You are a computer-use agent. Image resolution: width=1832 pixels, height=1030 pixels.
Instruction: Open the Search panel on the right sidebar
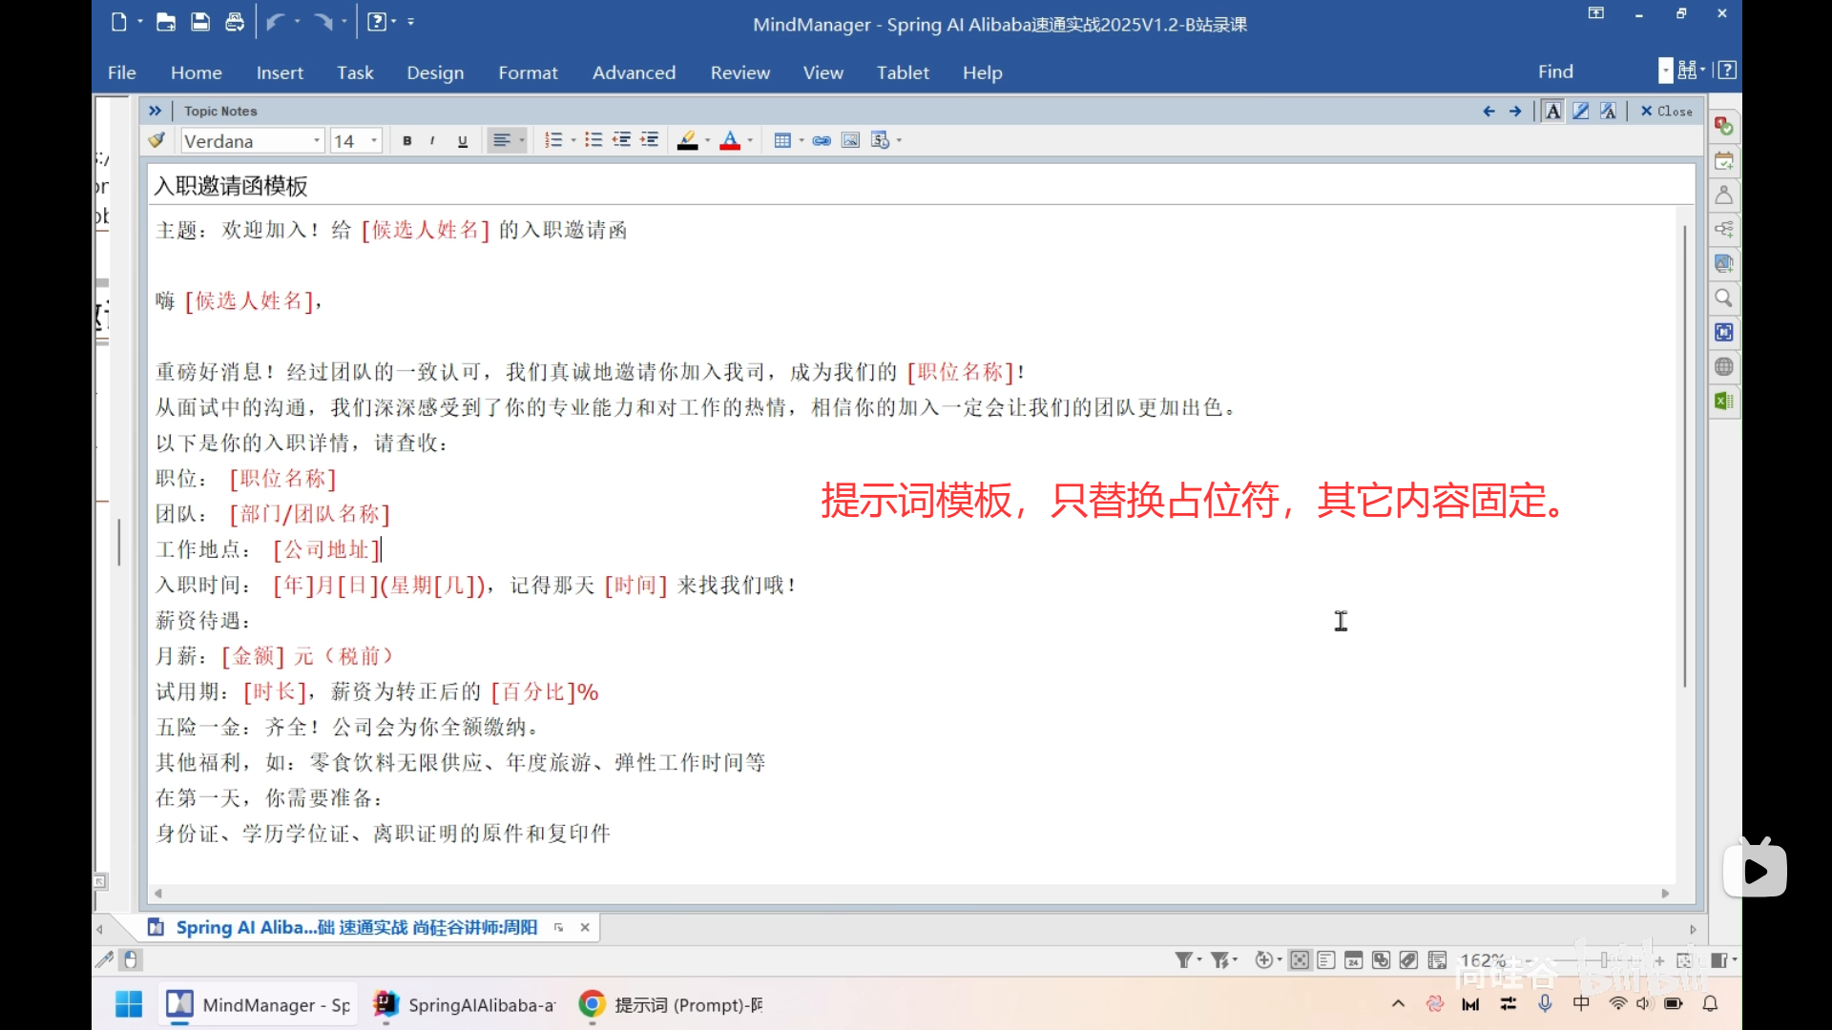[x=1723, y=299]
